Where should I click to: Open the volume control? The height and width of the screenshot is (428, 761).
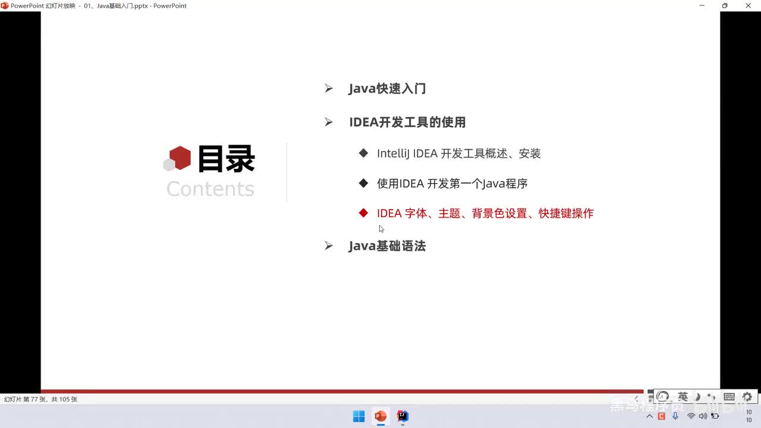(x=703, y=416)
